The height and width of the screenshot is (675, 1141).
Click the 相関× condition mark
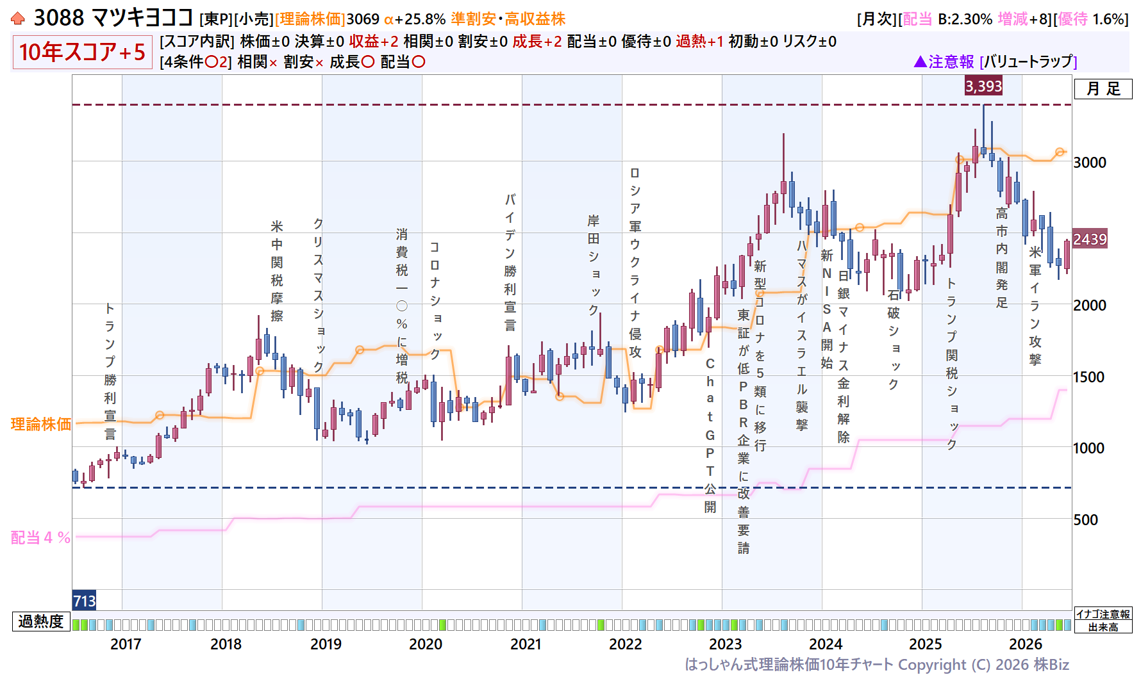273,63
